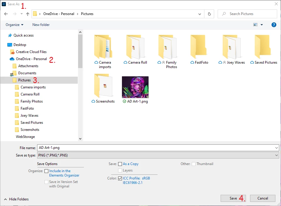Click the FastFoto folder icon

[x=199, y=47]
